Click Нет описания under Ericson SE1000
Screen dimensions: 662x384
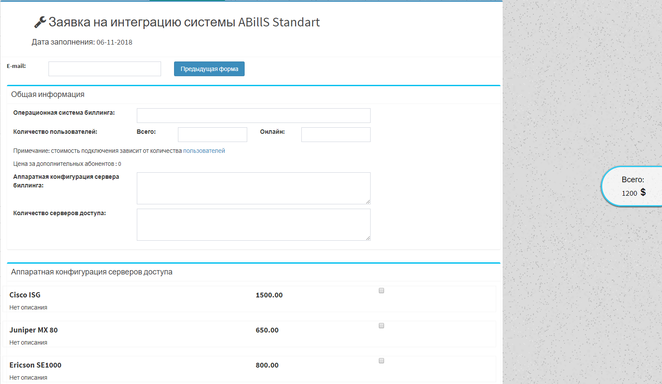coord(28,378)
